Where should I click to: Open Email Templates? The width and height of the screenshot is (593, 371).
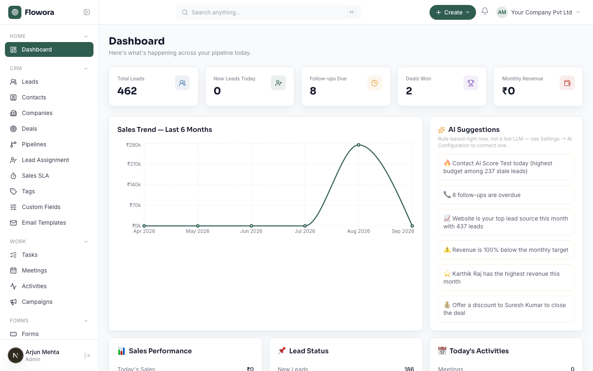[x=49, y=223]
